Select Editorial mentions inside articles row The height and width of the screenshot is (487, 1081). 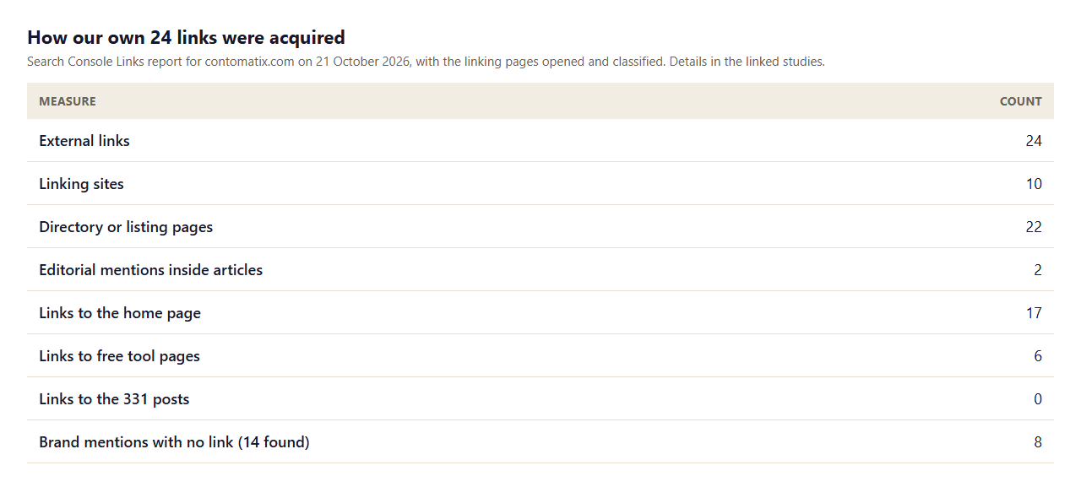point(540,269)
